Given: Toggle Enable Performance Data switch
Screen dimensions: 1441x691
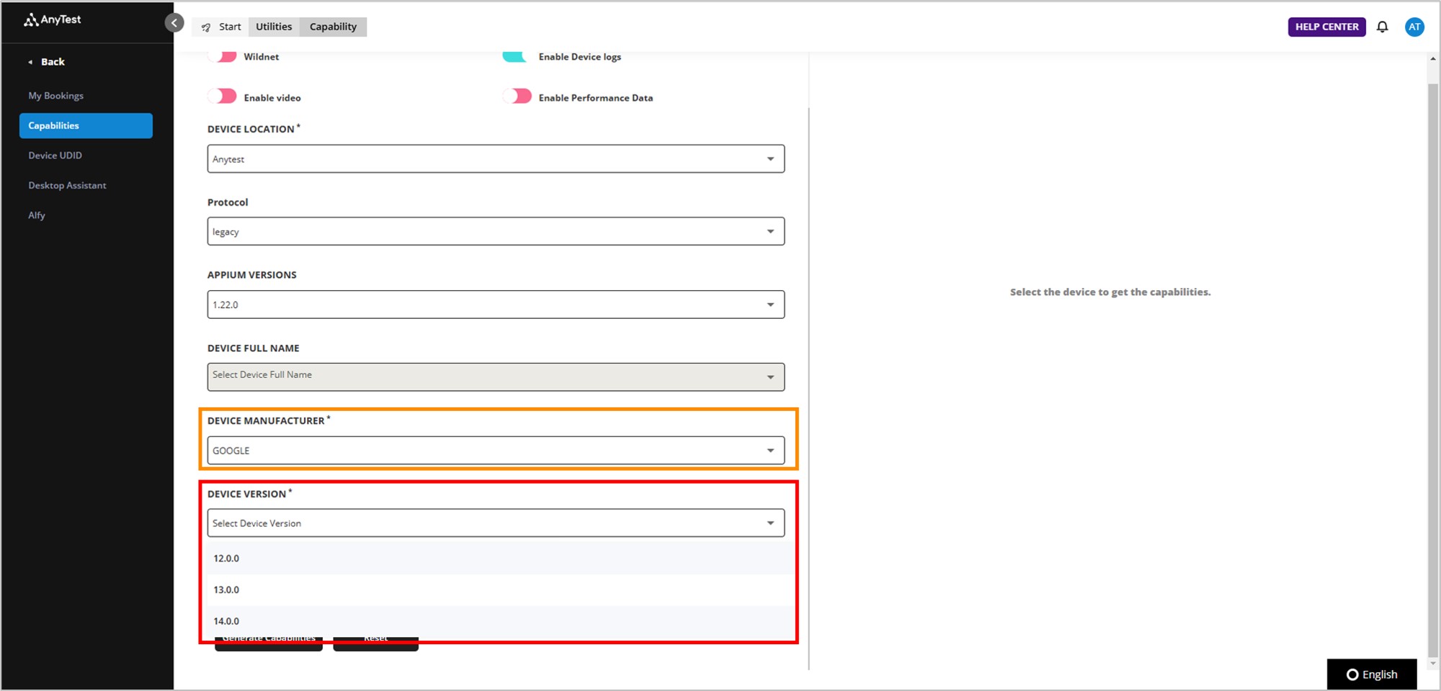Looking at the screenshot, I should (517, 96).
